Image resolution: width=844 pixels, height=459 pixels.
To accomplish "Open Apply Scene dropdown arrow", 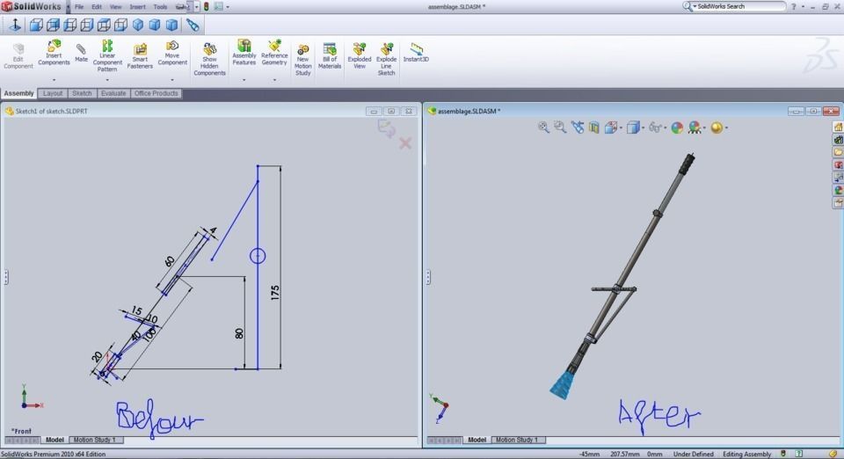I will coord(704,128).
